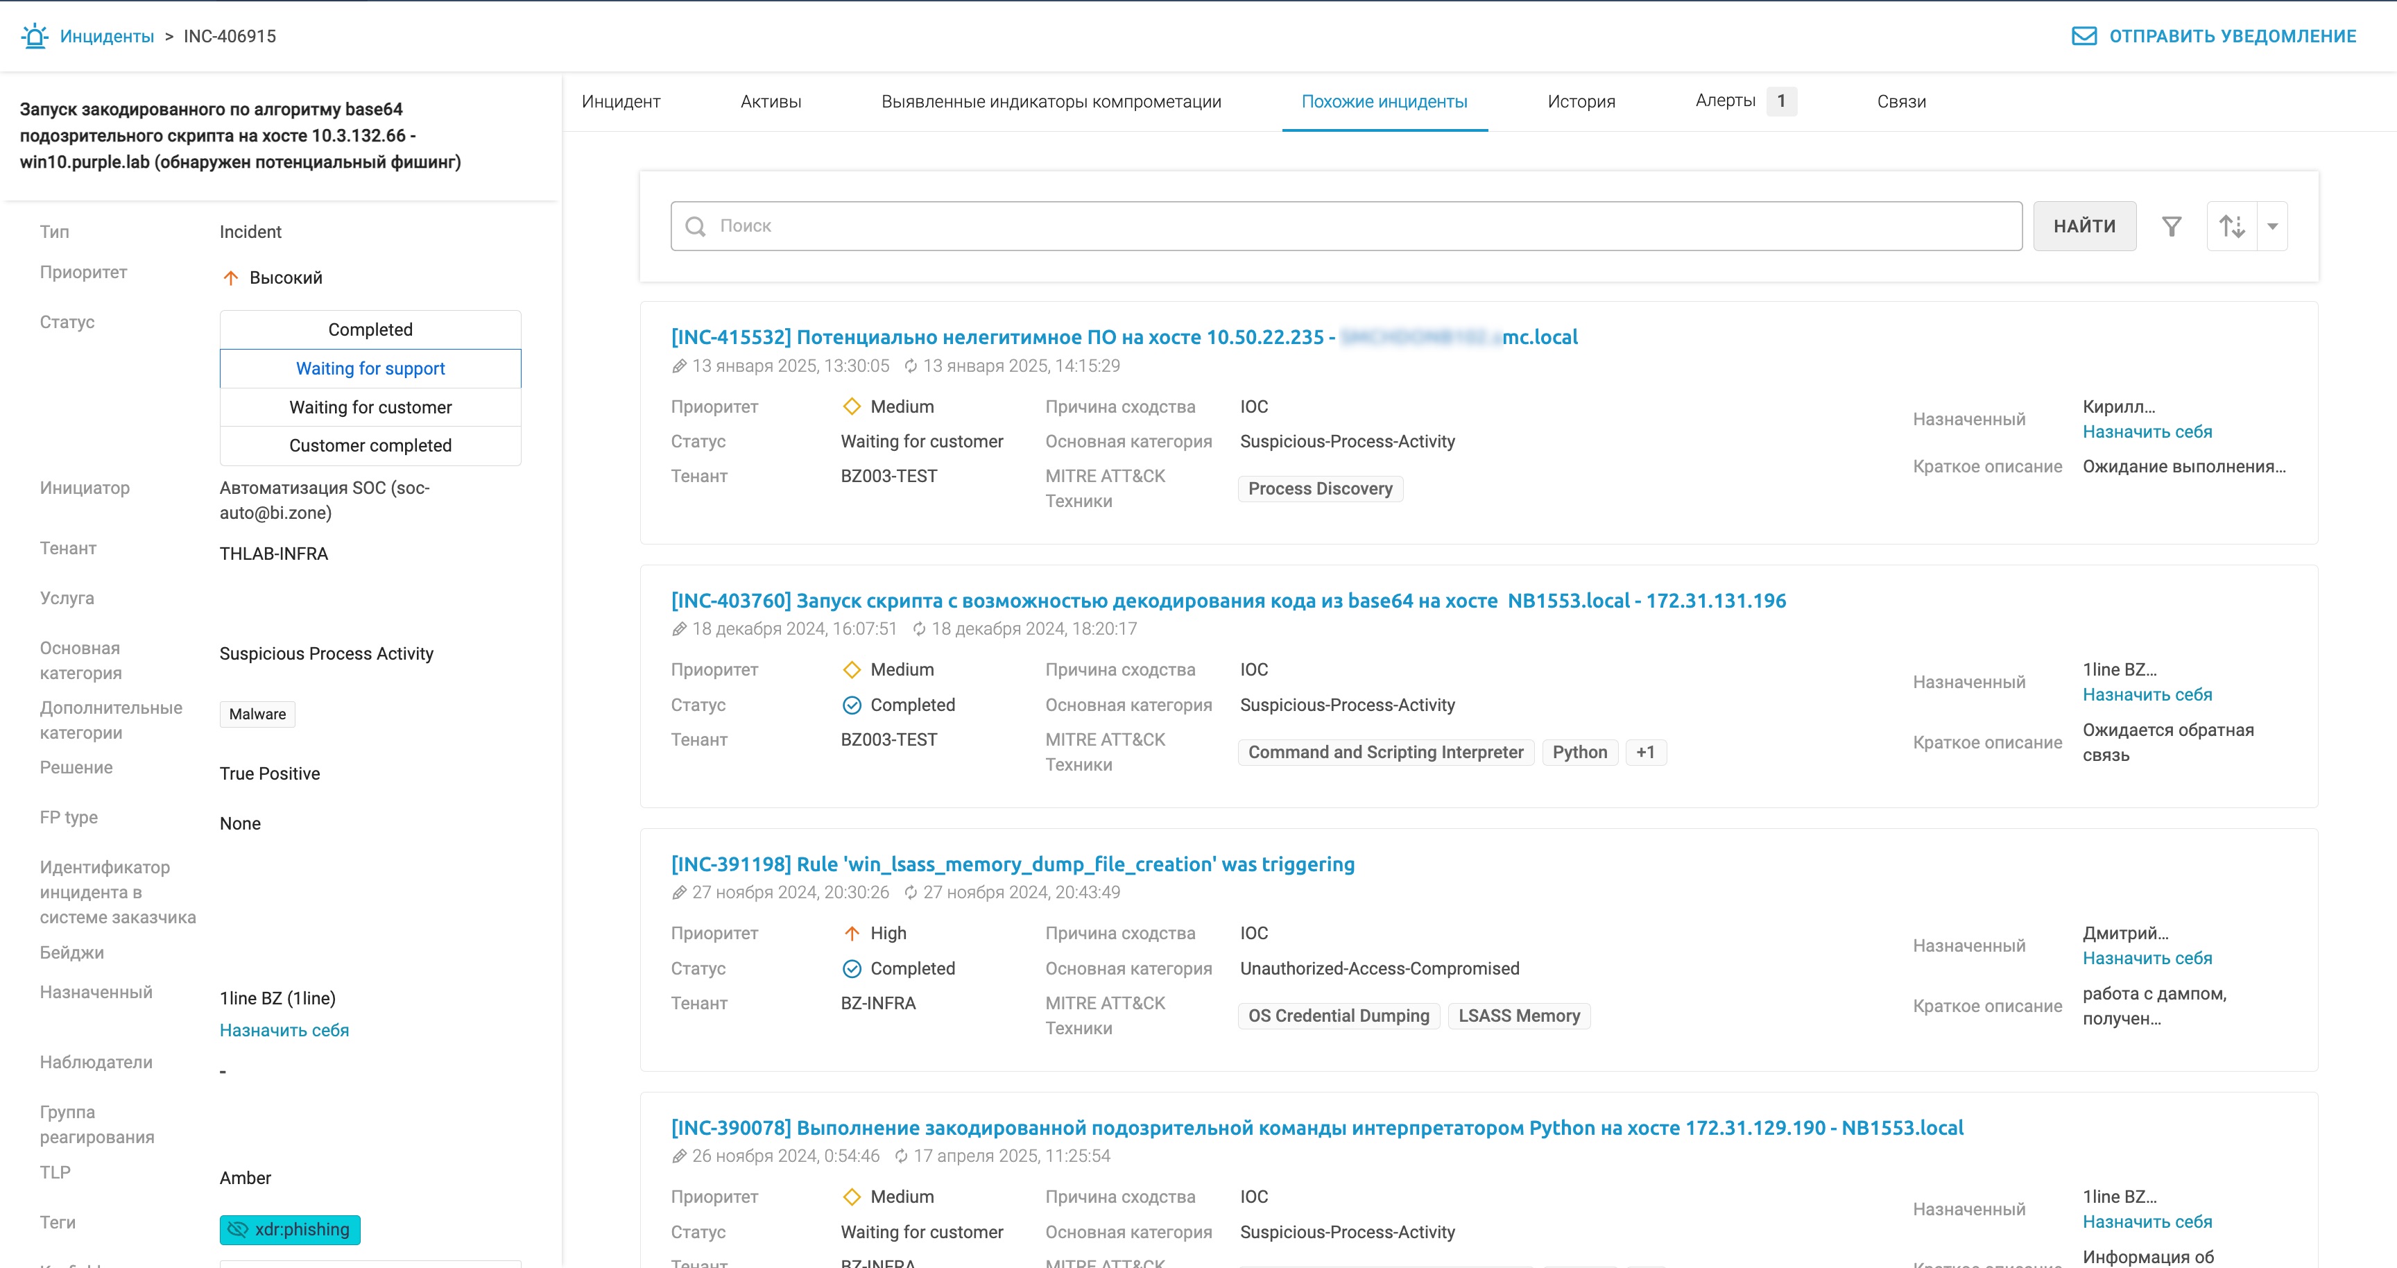Open incident INC-391198 lsass memory dump link
Viewport: 2397px width, 1268px height.
click(1013, 864)
